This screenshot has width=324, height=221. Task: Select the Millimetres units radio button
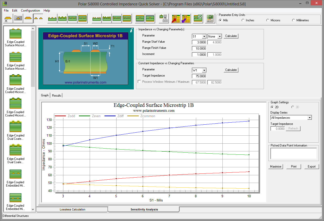click(293, 20)
